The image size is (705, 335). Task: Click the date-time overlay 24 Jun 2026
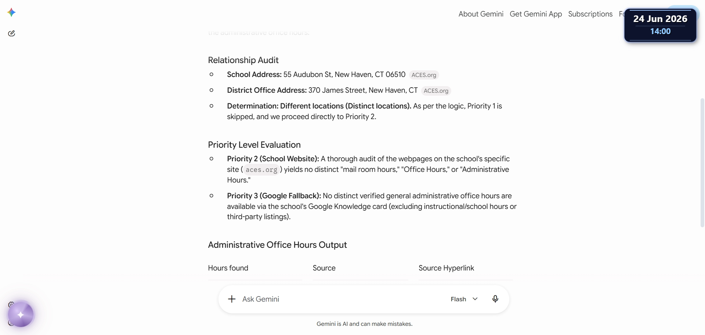(x=660, y=25)
